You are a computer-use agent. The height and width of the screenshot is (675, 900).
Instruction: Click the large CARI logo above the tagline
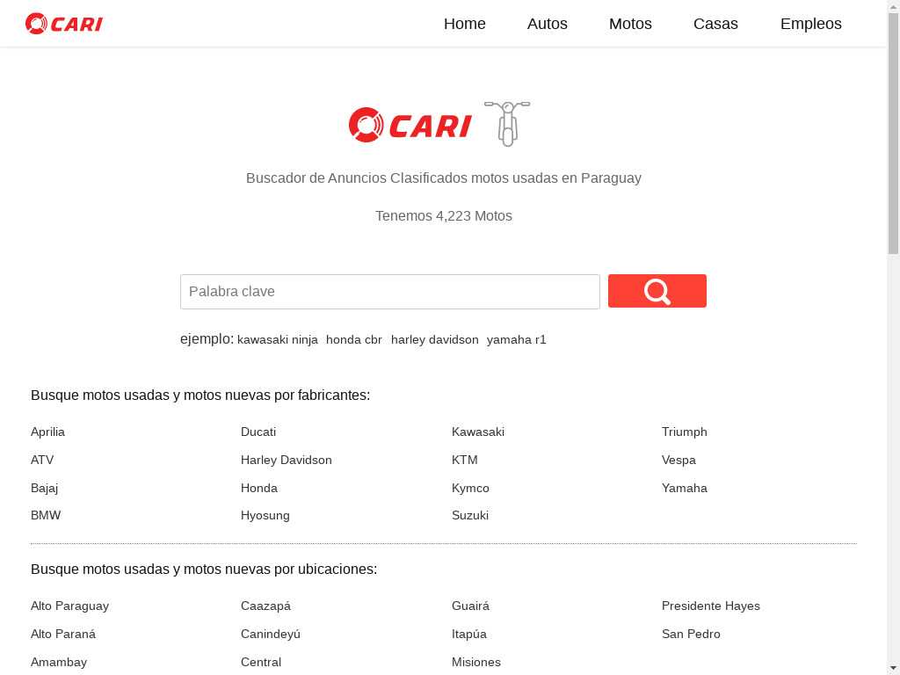410,125
